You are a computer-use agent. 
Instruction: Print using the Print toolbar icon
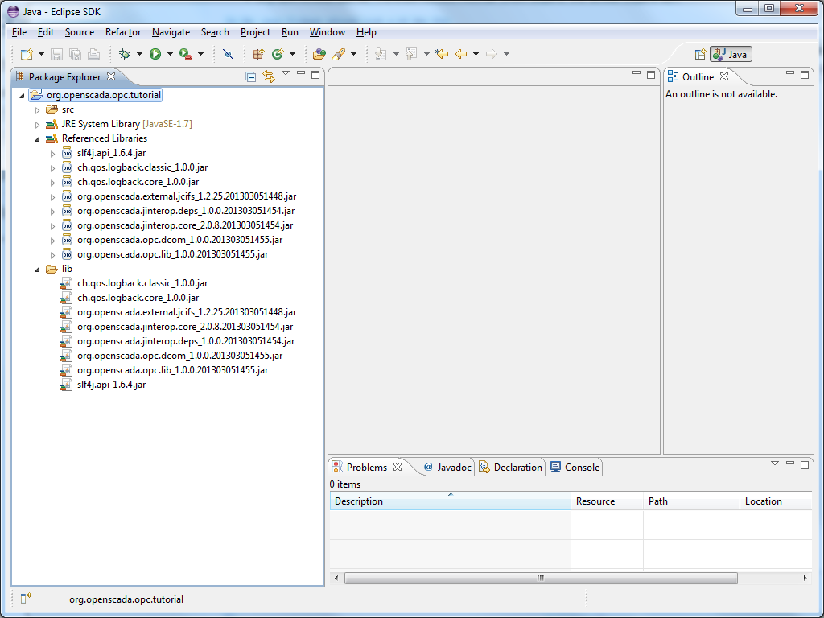point(93,53)
